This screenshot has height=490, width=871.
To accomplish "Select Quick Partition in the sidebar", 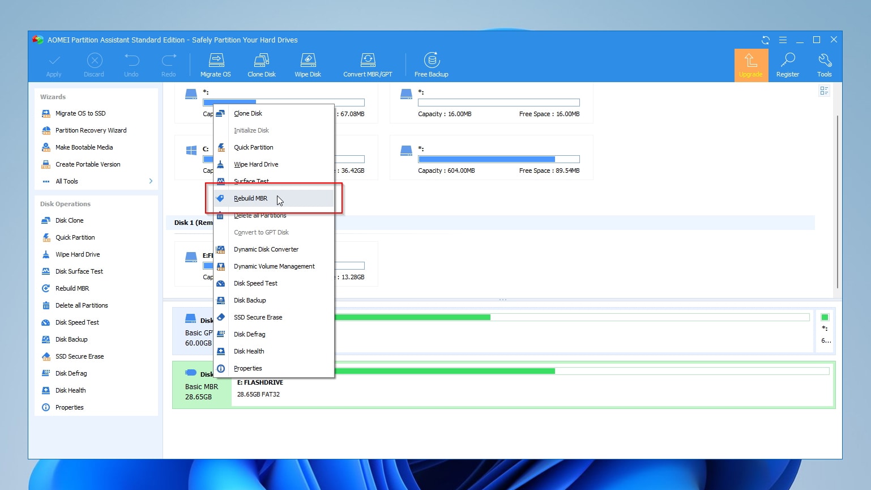I will [75, 237].
